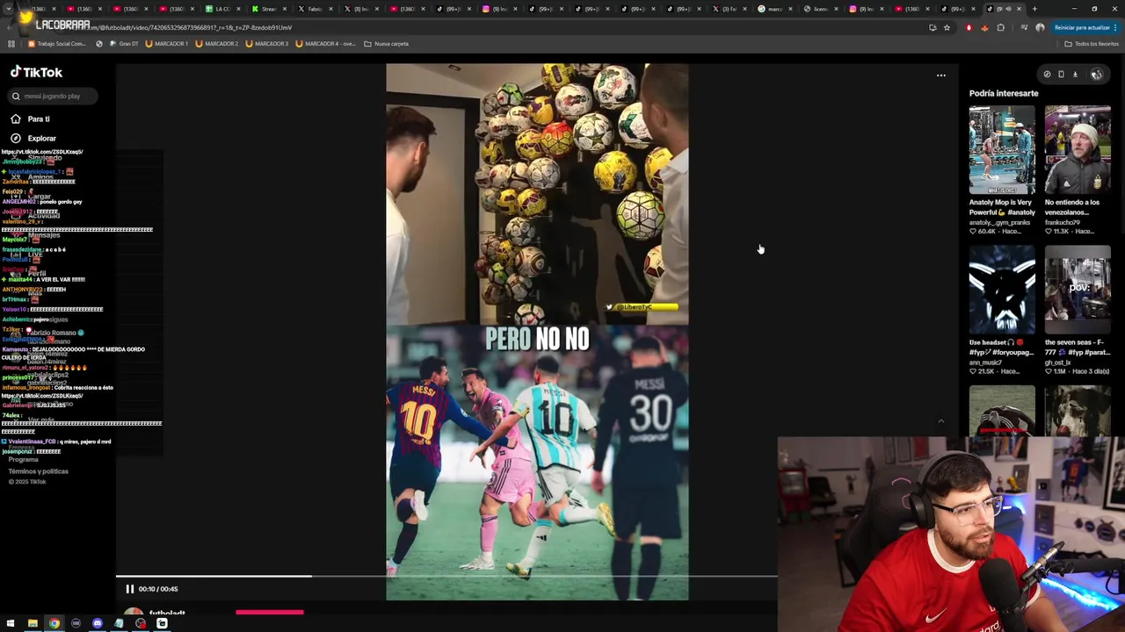
Task: Open the Chrome apps grid shortcut
Action: click(11, 44)
